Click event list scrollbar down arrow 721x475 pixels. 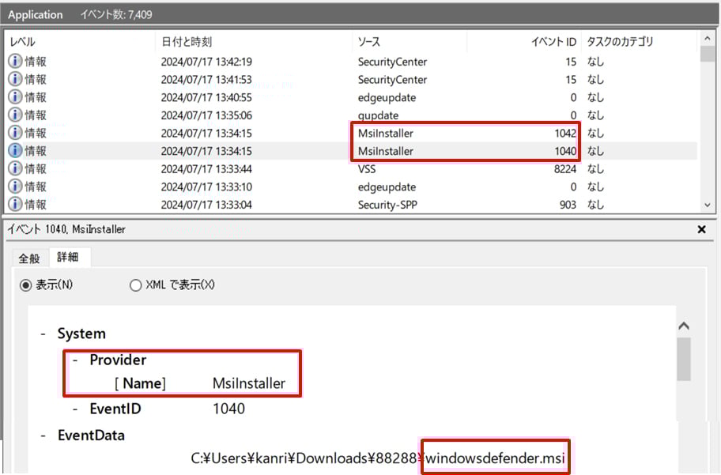pyautogui.click(x=708, y=205)
